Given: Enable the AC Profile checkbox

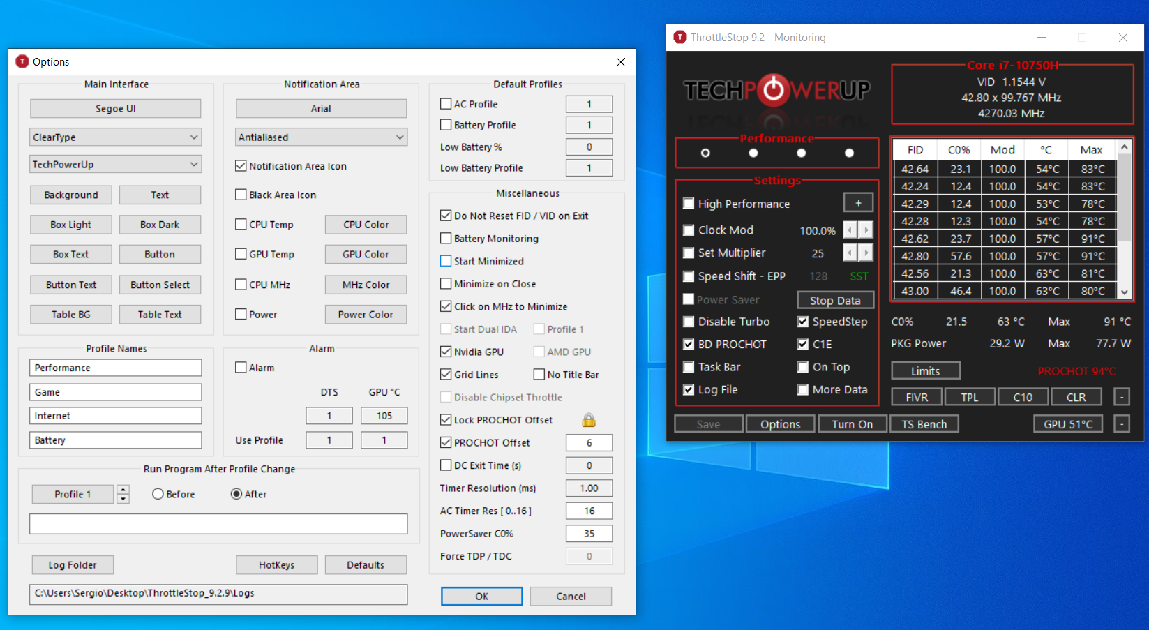Looking at the screenshot, I should 446,104.
